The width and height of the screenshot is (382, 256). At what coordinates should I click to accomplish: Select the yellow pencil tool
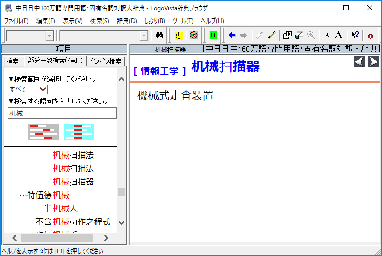[x=272, y=35]
